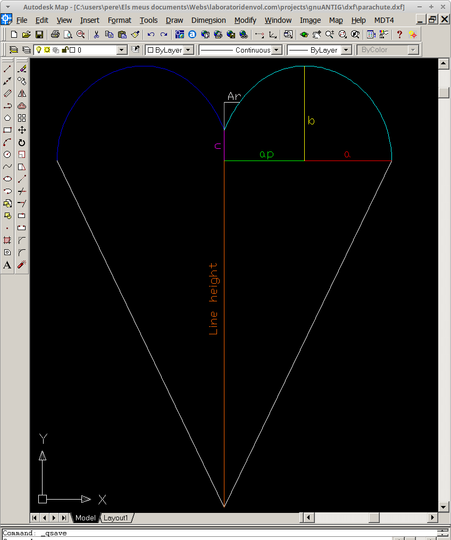Click the next-tab navigation arrow button
The width and height of the screenshot is (451, 540).
tap(54, 518)
